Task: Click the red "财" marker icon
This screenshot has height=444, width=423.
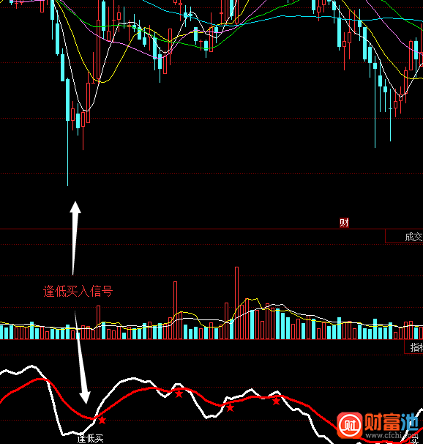Action: pyautogui.click(x=344, y=223)
